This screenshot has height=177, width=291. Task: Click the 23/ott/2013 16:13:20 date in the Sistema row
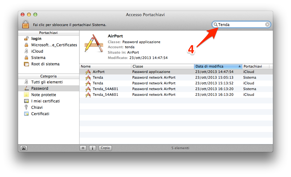tap(214, 89)
